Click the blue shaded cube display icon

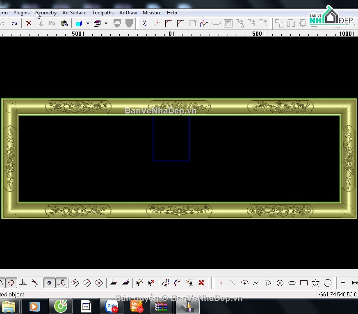[x=79, y=23]
